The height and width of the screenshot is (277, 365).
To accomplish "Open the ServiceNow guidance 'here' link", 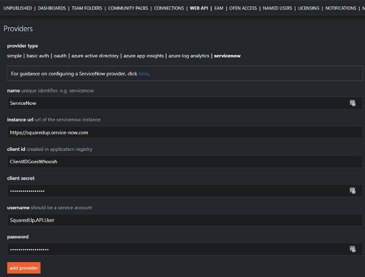I will 143,74.
